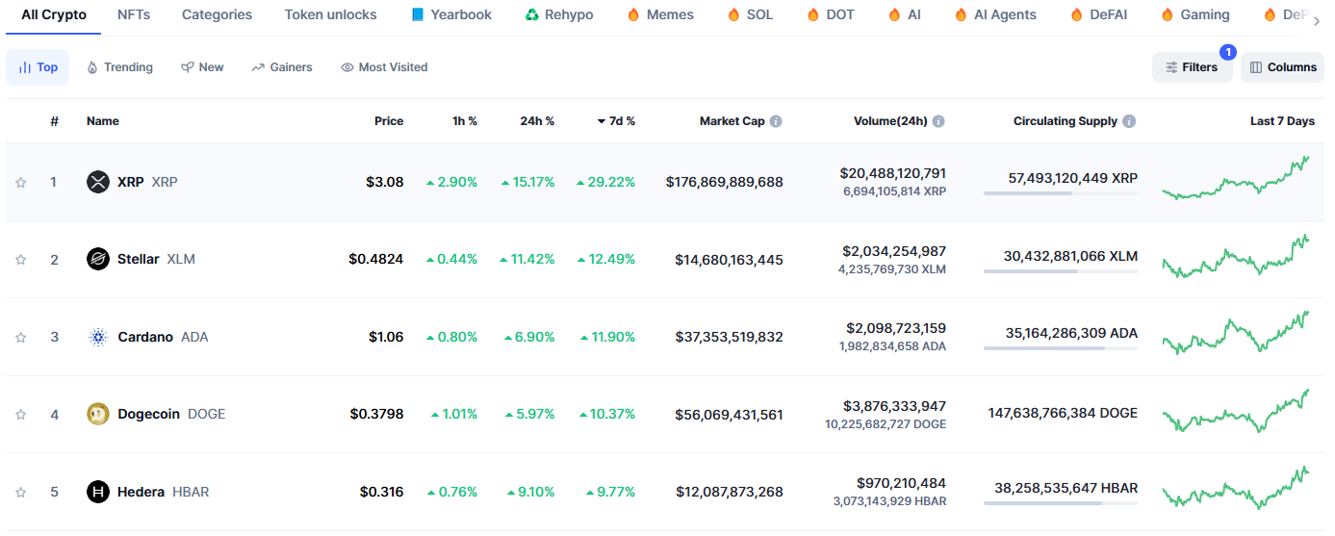Toggle the Hedera watchlist star

point(21,492)
